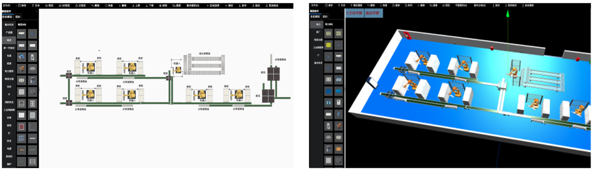595x173 pixels.
Task: Click 恢复 redo in the left toolbar
Action: (x=109, y=6)
